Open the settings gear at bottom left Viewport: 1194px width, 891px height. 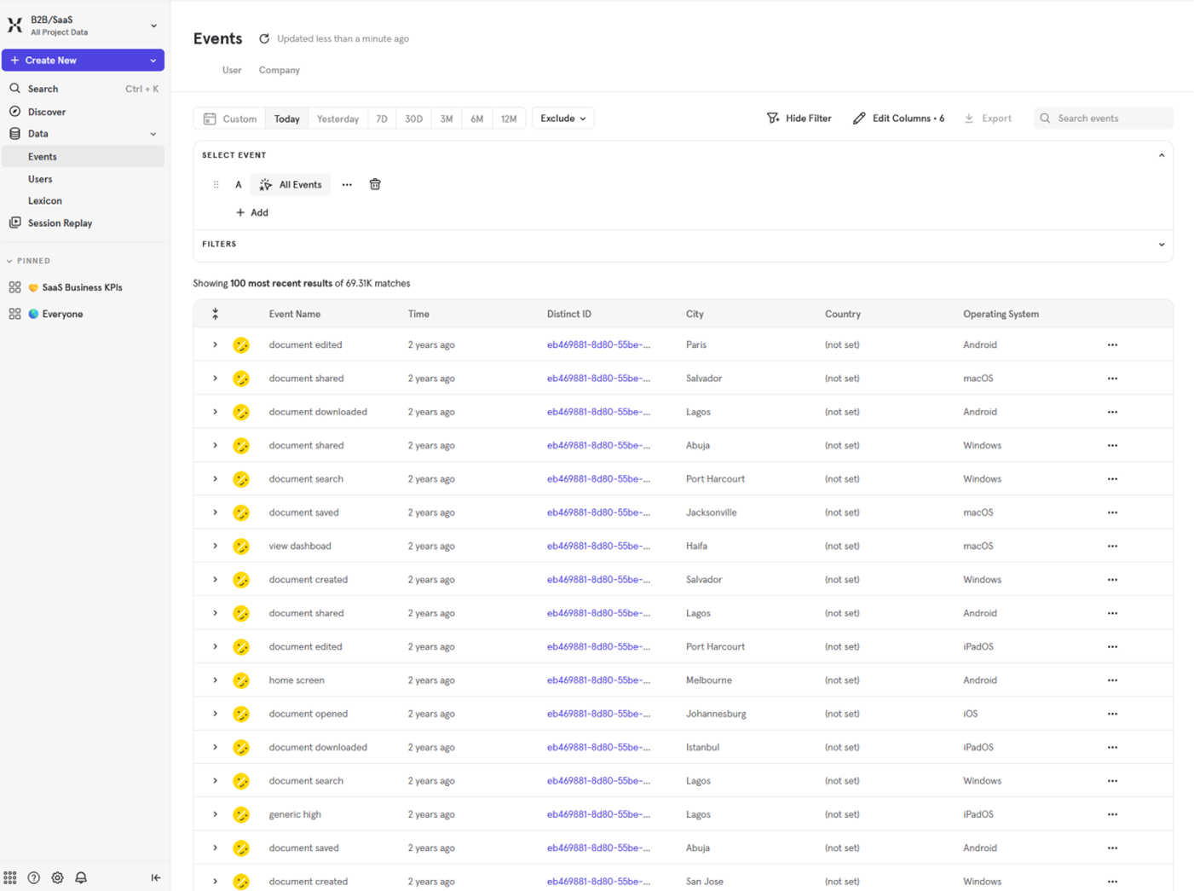(x=57, y=877)
